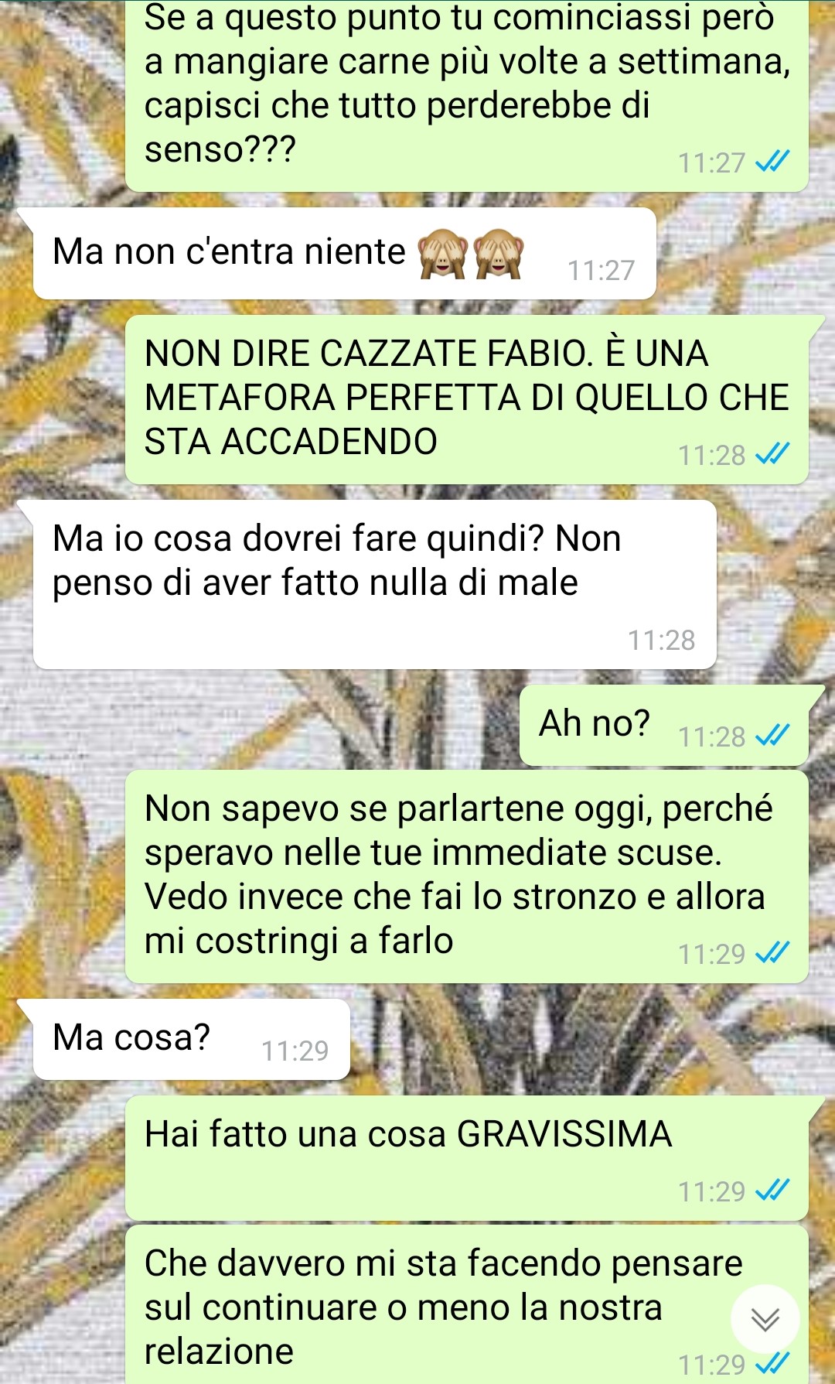Select the 'Hai fatto una cosa GRAVISSIMA' message
The height and width of the screenshot is (1384, 835).
467,1158
